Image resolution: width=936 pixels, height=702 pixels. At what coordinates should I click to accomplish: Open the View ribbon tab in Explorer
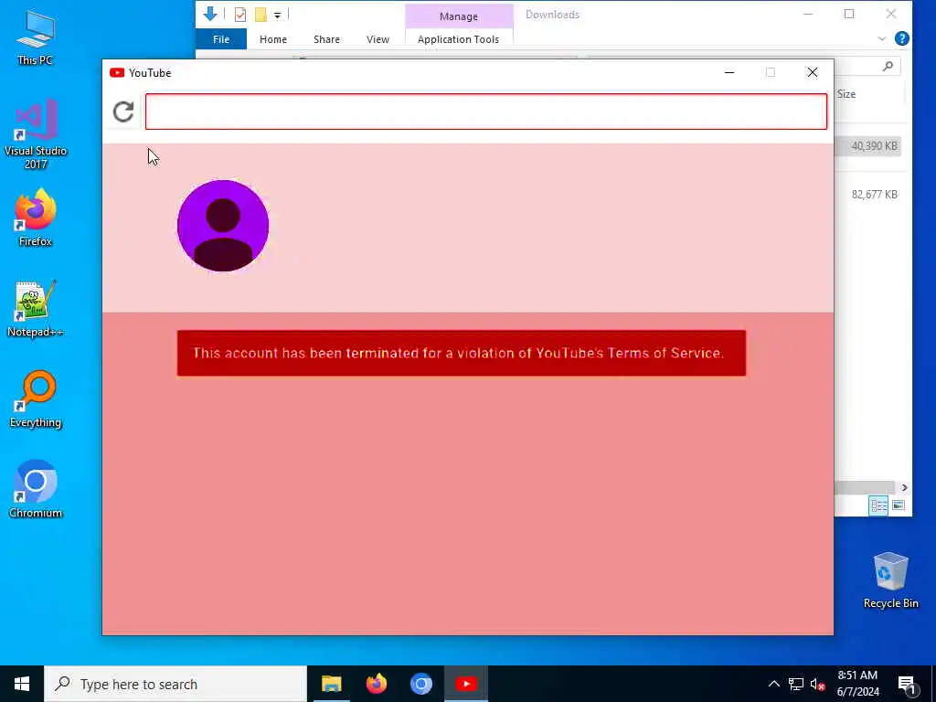tap(378, 39)
